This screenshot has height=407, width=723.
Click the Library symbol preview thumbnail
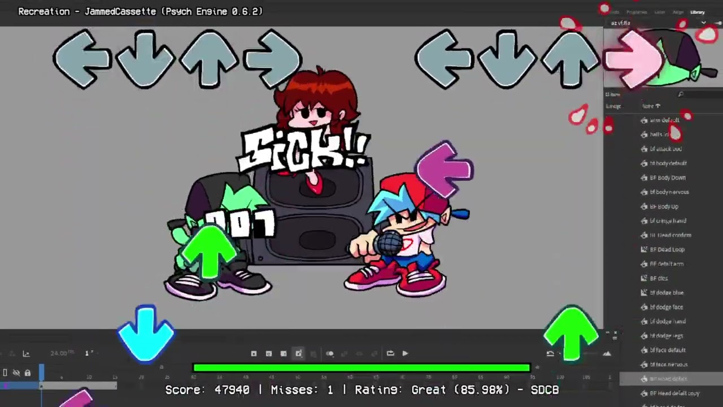pos(663,58)
